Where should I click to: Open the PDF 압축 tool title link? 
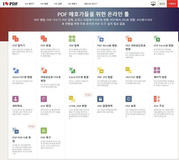pos(74,46)
